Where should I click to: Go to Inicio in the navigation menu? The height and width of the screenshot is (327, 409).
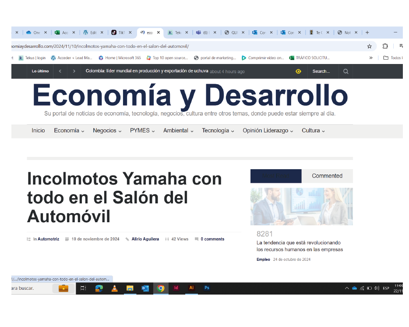38,131
